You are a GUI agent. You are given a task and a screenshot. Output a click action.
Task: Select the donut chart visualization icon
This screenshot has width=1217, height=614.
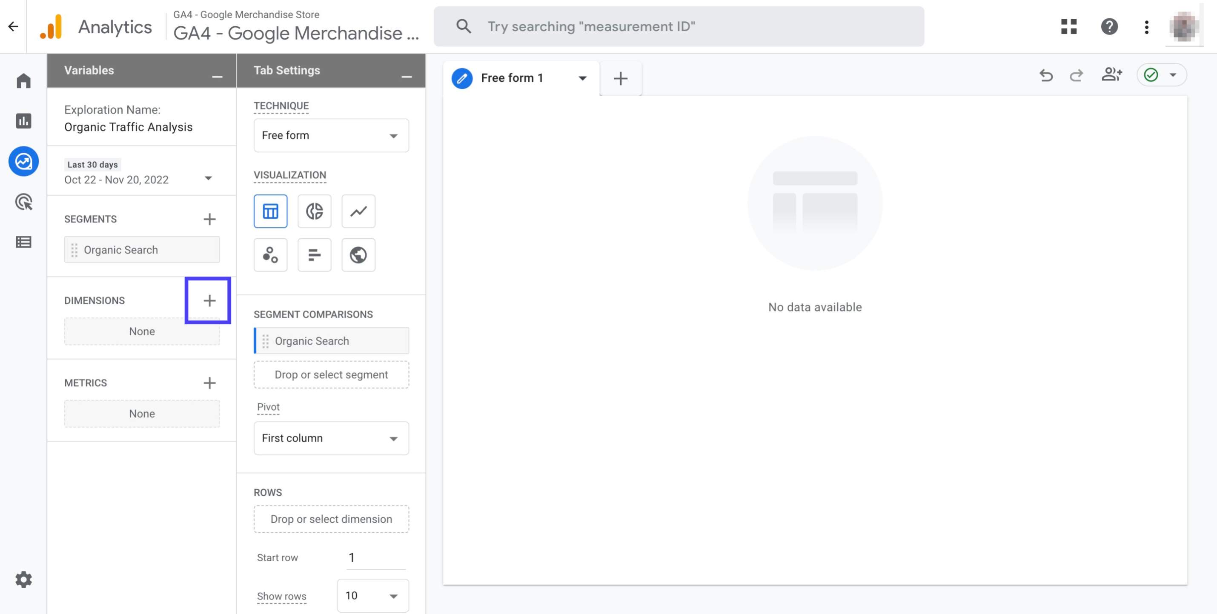[x=314, y=211]
